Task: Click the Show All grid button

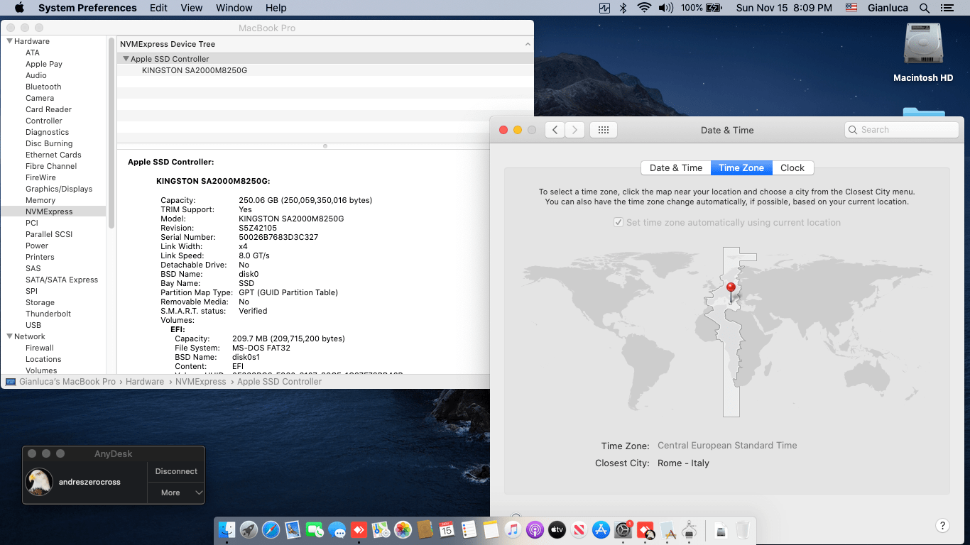Action: pos(604,130)
